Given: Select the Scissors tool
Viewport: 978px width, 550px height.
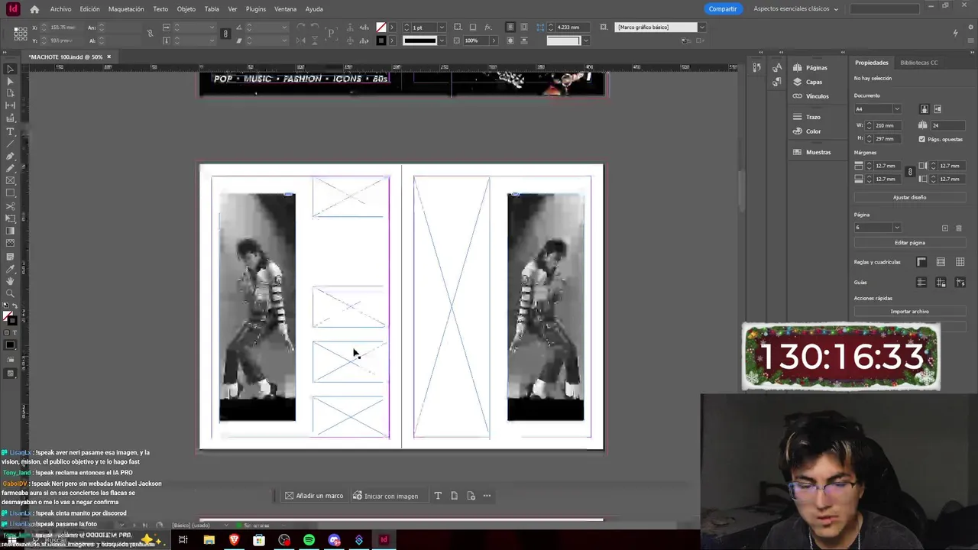Looking at the screenshot, I should [x=10, y=206].
